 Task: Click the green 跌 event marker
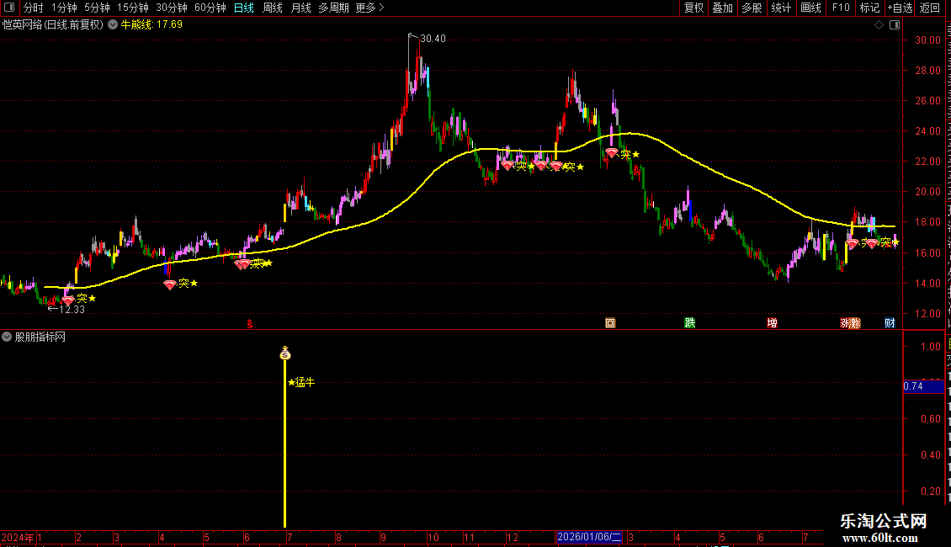click(x=690, y=322)
